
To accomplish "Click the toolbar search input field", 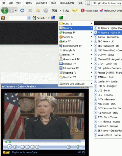I will [x=18, y=18].
